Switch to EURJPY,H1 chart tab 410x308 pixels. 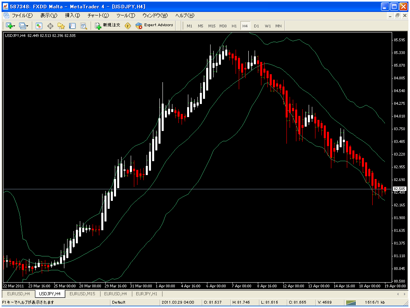(147, 294)
